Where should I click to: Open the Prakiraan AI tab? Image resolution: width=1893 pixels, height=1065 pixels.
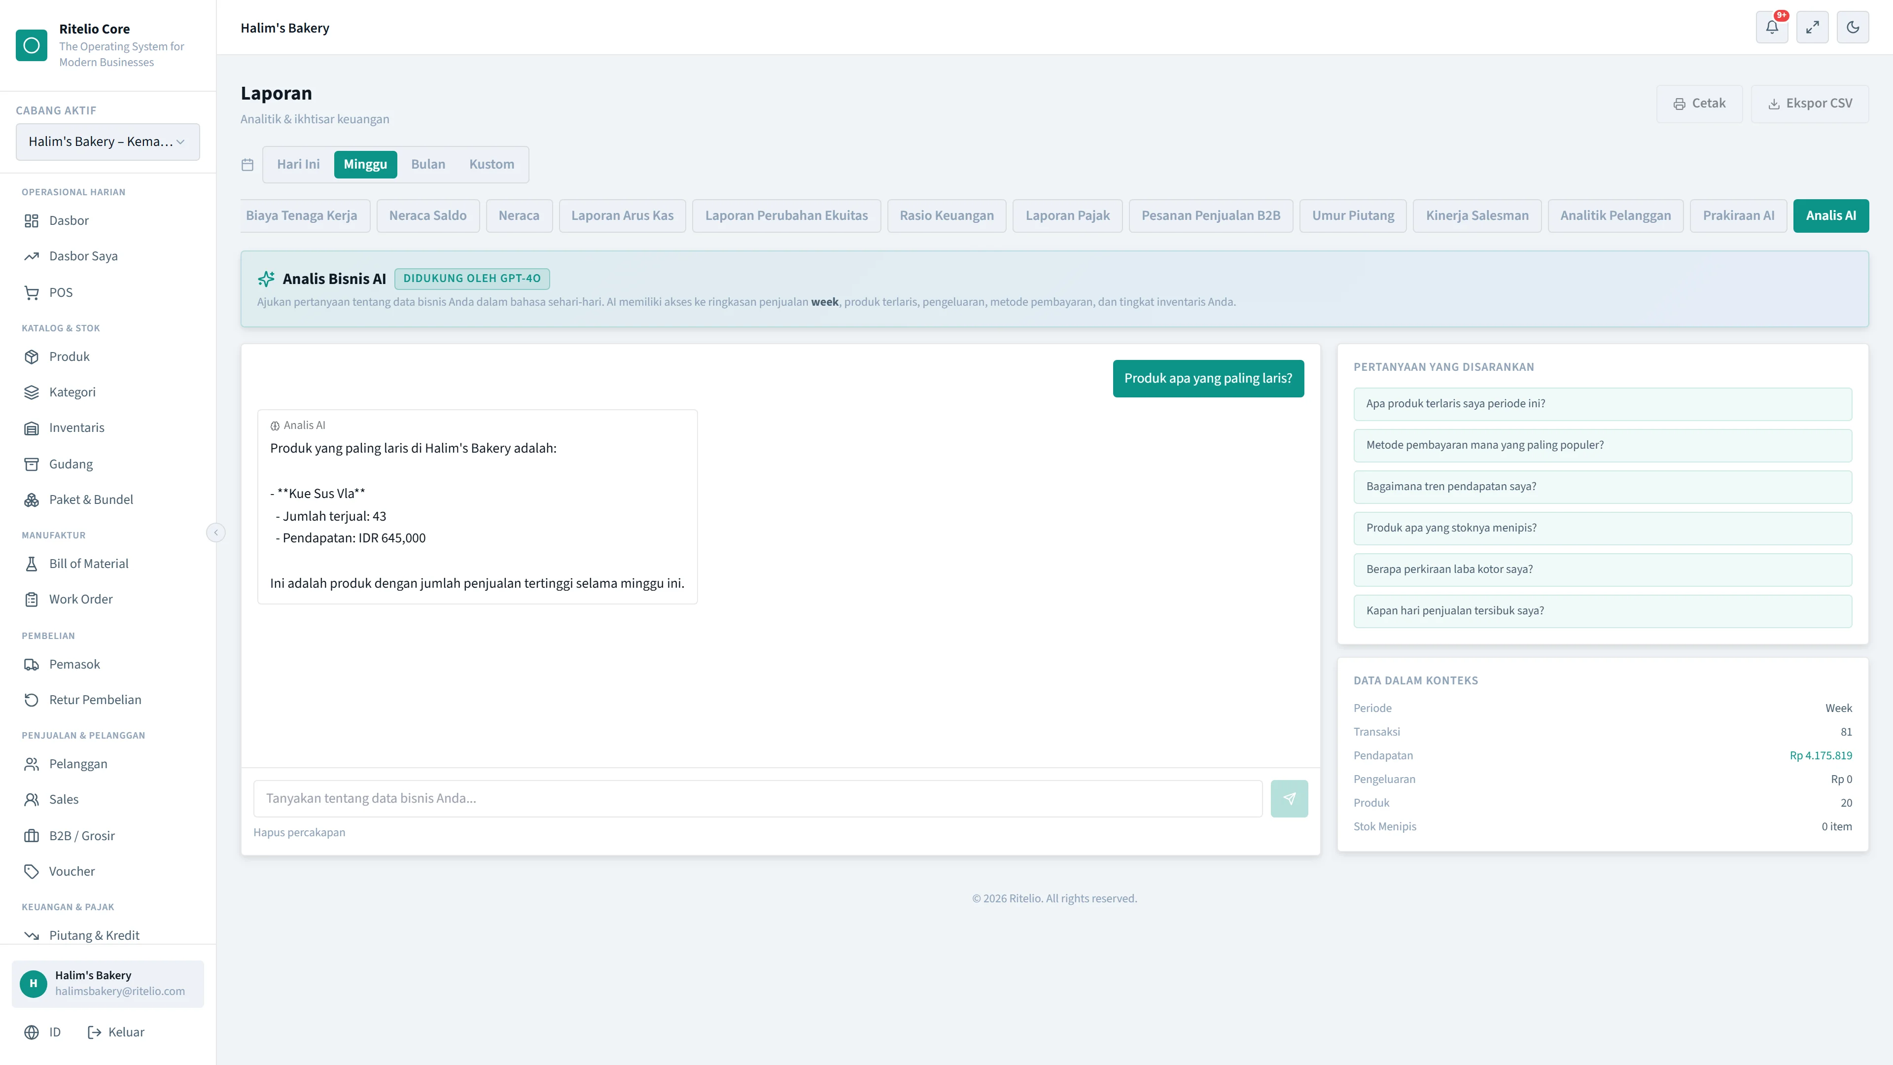(1738, 215)
